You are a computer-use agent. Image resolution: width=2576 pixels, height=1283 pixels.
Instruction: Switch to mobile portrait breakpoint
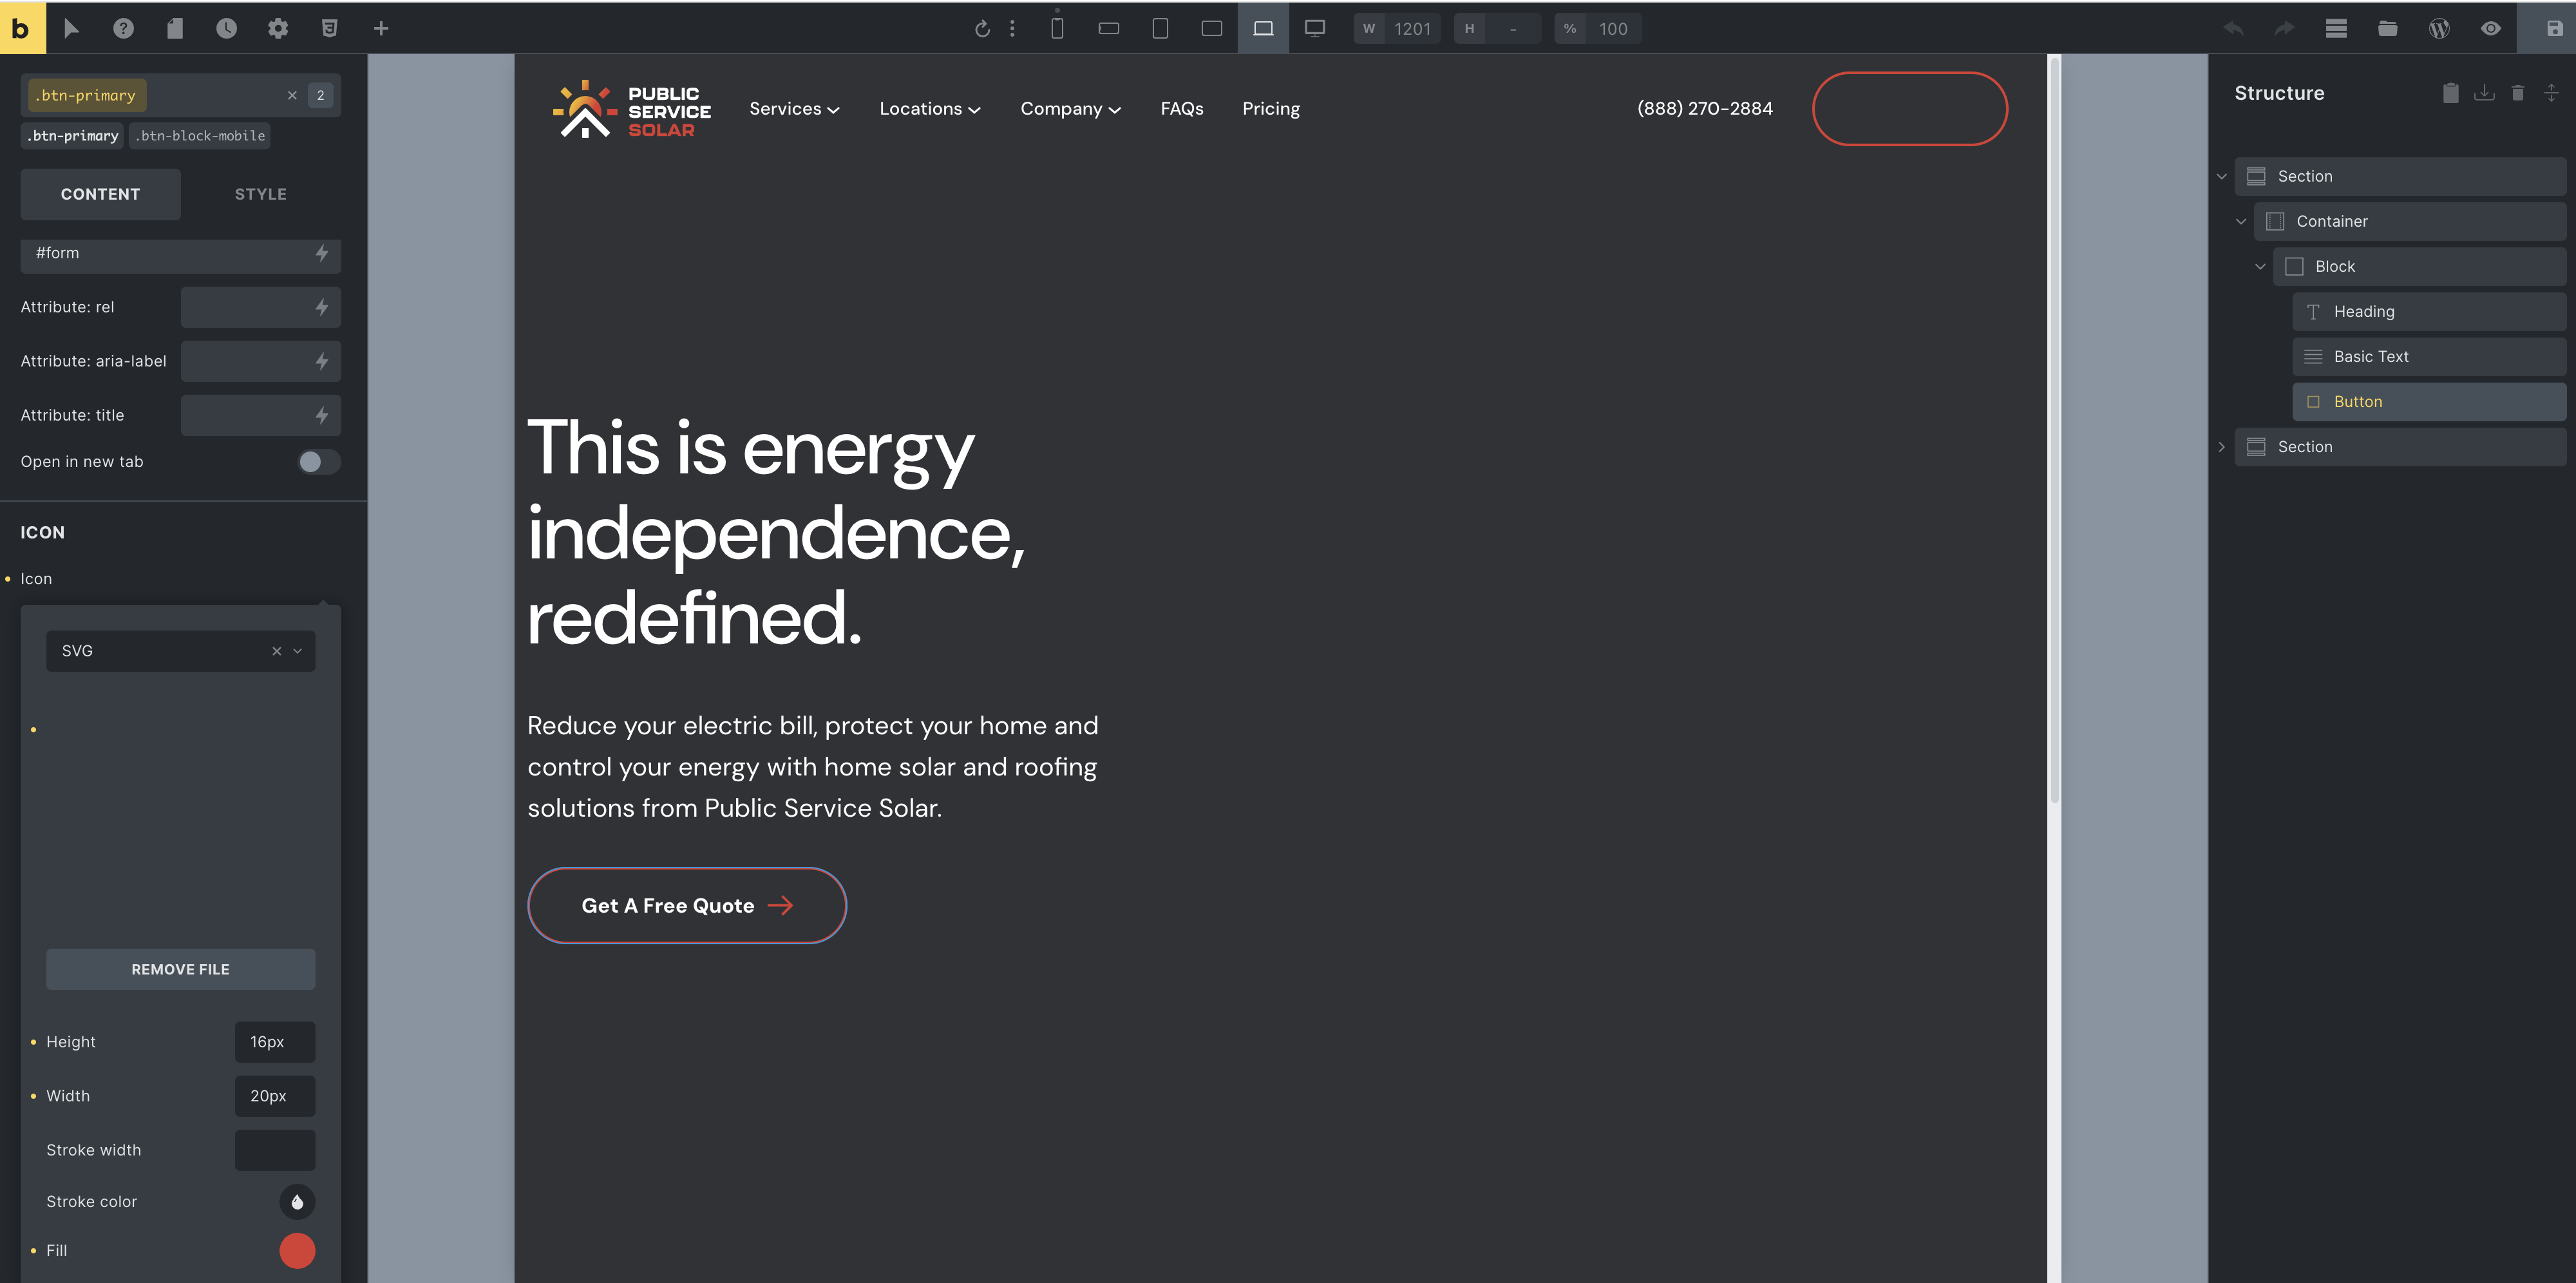click(x=1057, y=28)
